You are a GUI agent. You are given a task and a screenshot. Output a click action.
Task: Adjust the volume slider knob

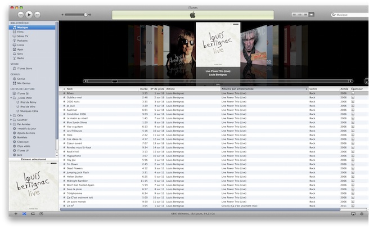pos(85,15)
